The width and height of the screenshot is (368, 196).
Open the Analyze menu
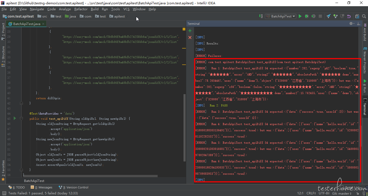coord(65,9)
